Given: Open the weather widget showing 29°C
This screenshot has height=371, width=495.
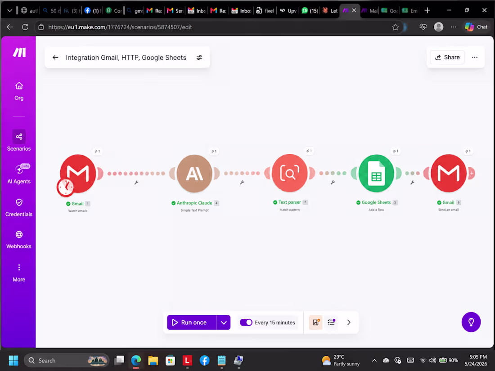Looking at the screenshot, I should pyautogui.click(x=341, y=360).
